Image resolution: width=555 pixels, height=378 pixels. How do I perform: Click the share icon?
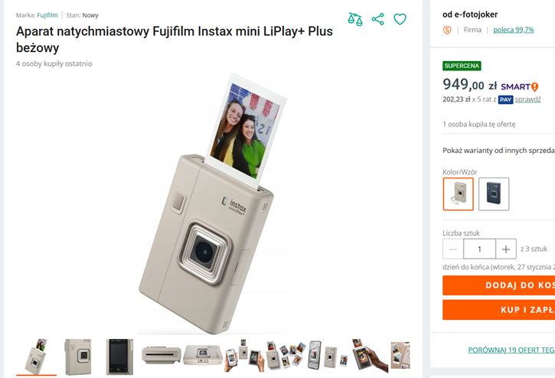[x=377, y=19]
